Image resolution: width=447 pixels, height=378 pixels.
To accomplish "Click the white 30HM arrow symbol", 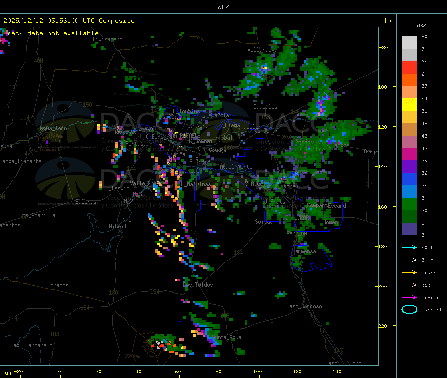I will pos(409,260).
